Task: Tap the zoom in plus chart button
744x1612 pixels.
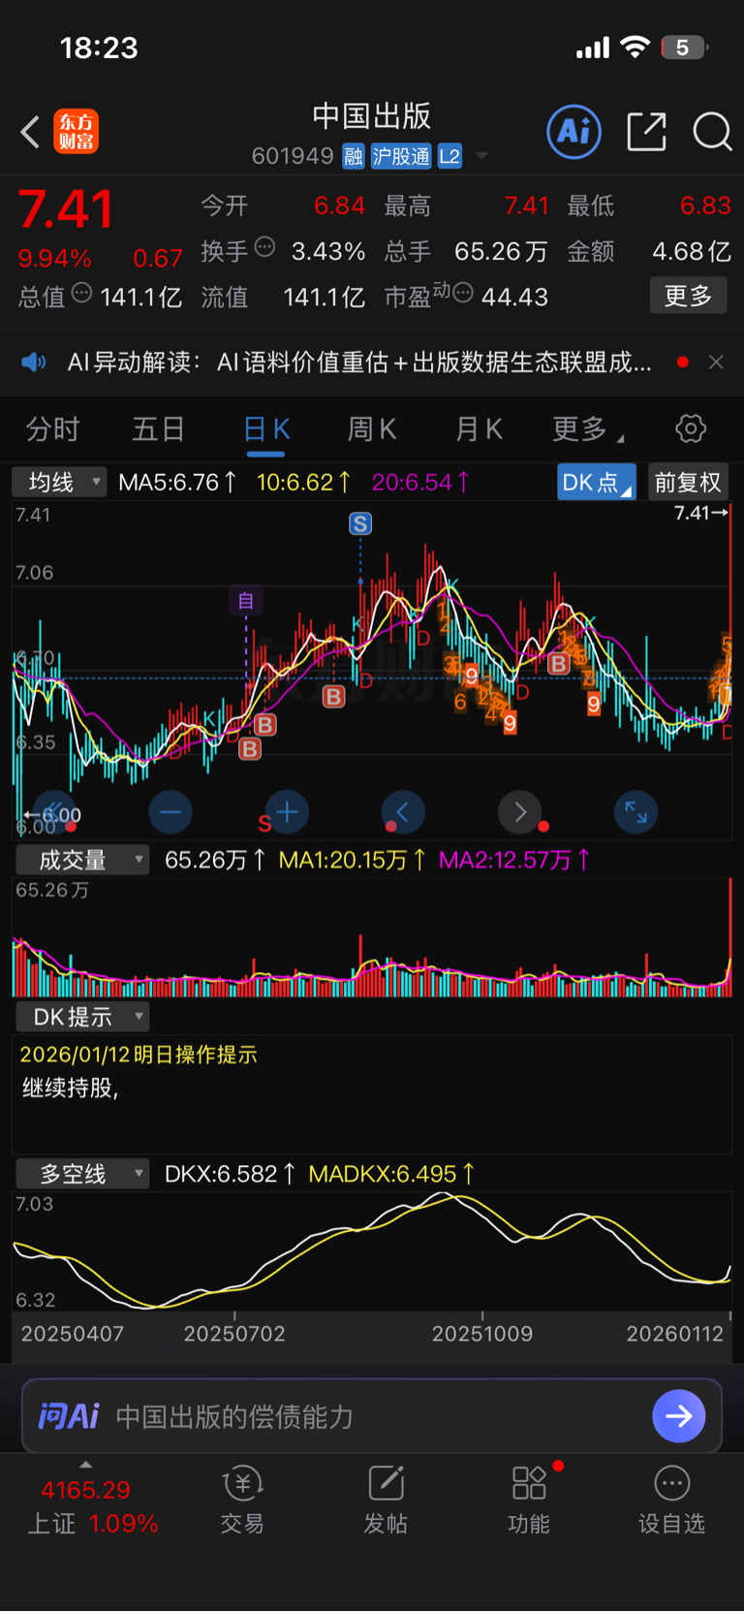Action: [287, 812]
